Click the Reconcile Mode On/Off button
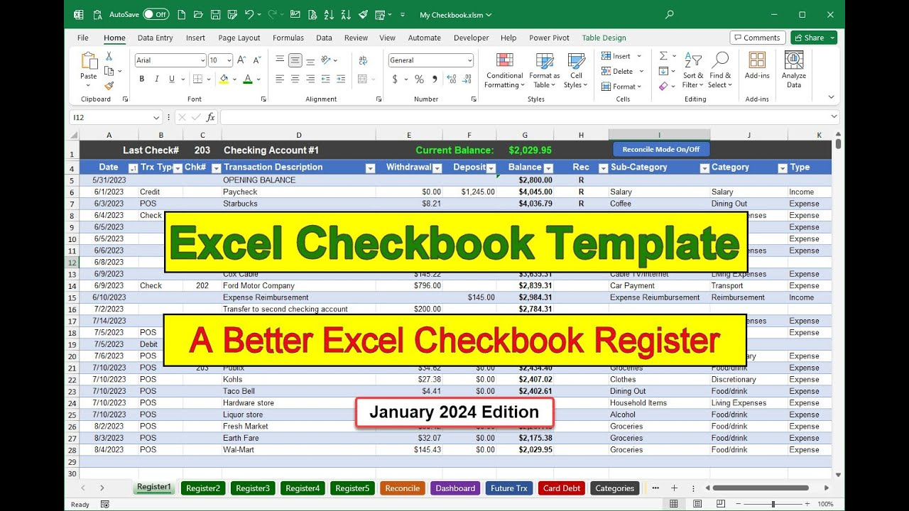909x511 pixels. [x=660, y=149]
